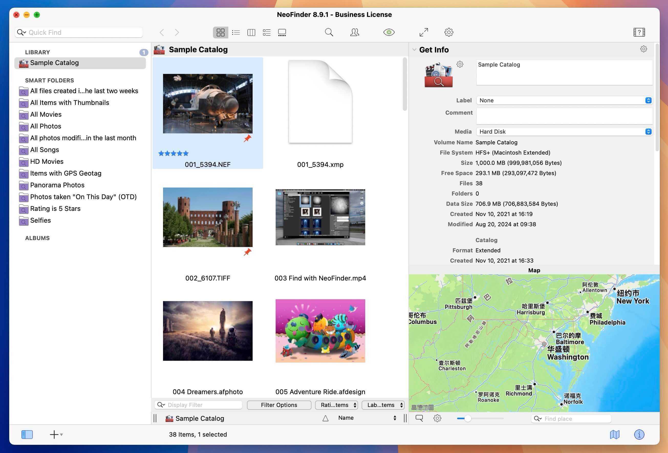Open the Faces recognition panel
Screen dimensions: 668x453
coord(354,32)
